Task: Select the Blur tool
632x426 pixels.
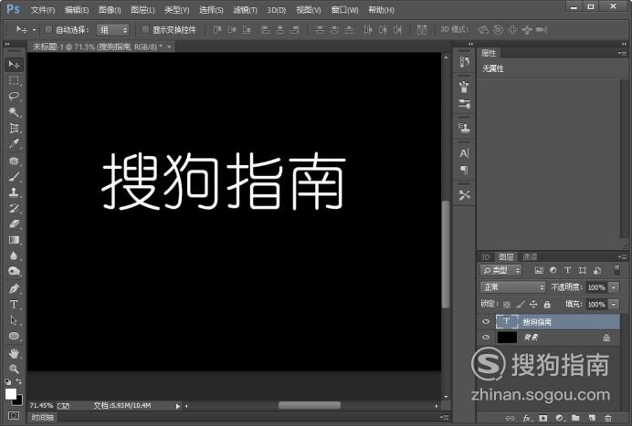Action: coord(14,255)
